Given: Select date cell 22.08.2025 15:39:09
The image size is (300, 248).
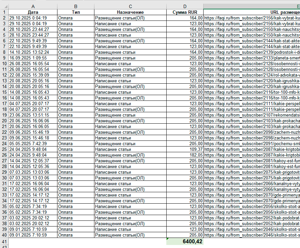Looking at the screenshot, I should [x=33, y=75].
